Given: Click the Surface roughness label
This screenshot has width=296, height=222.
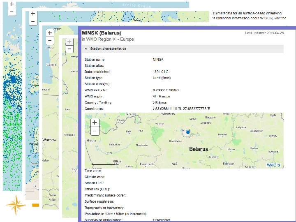Looking at the screenshot, I should pos(99,201).
